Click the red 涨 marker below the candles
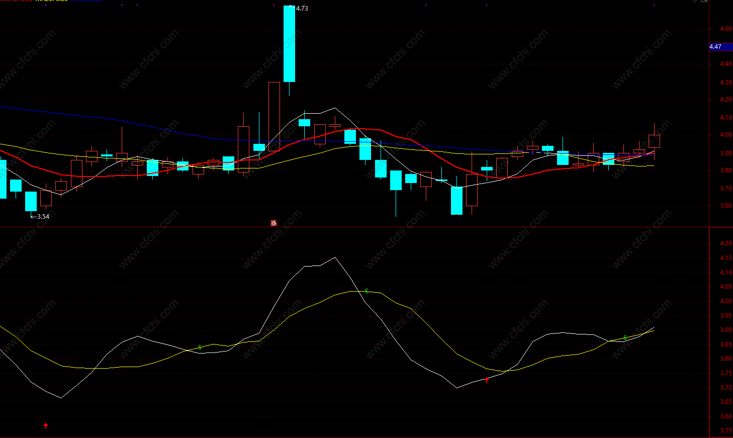Viewport: 733px width, 438px height. [273, 223]
